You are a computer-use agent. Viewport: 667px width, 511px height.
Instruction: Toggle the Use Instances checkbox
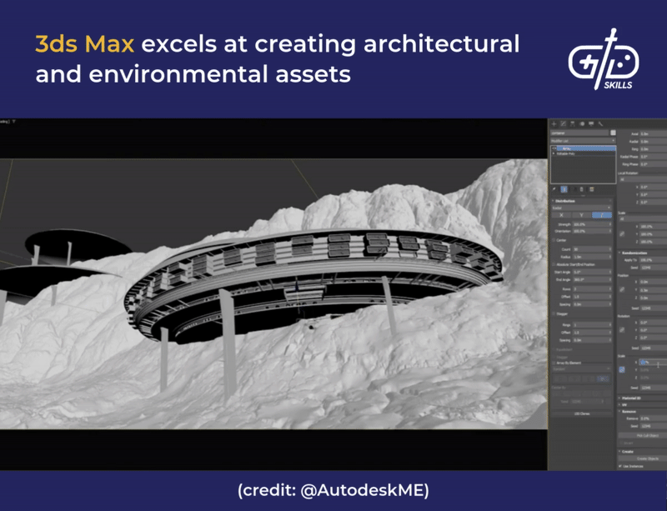pyautogui.click(x=620, y=466)
